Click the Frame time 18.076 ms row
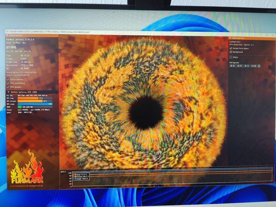Viewport: 276px width, 207px height. click(x=19, y=62)
